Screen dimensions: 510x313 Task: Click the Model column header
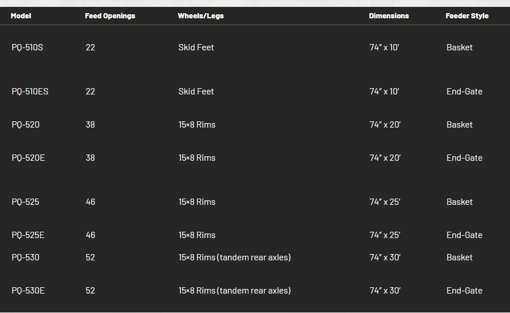[x=21, y=16]
